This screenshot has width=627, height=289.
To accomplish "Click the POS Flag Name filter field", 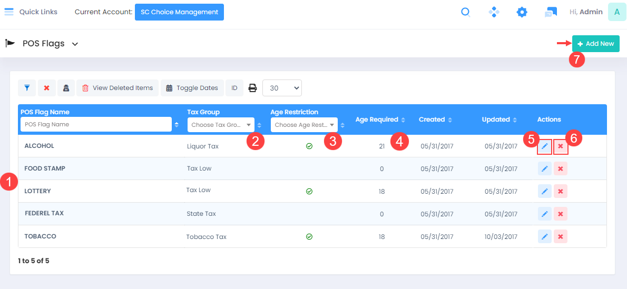I will coord(95,125).
